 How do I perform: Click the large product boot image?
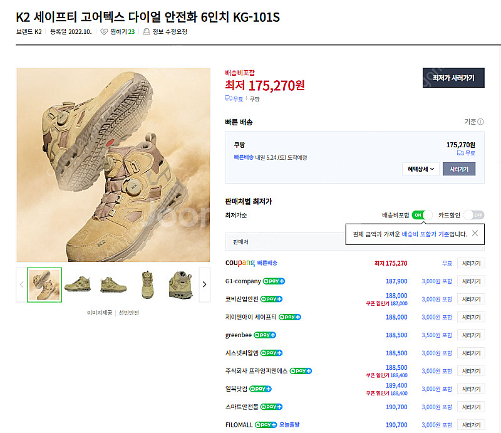click(x=113, y=165)
